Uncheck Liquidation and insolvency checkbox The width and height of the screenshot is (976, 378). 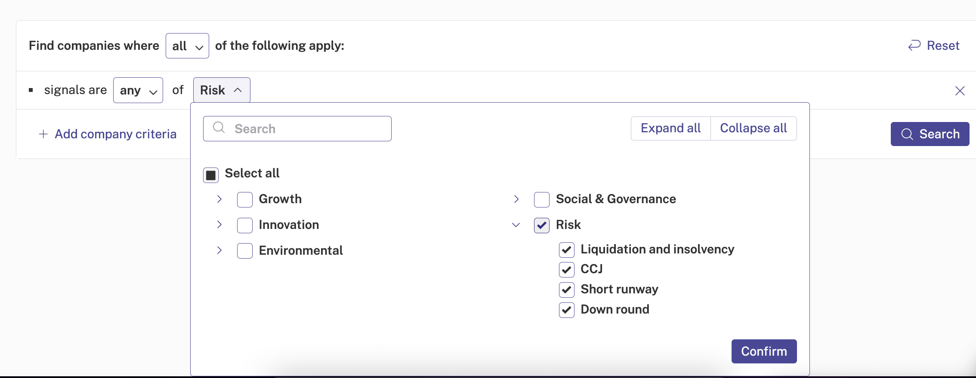[x=566, y=250]
